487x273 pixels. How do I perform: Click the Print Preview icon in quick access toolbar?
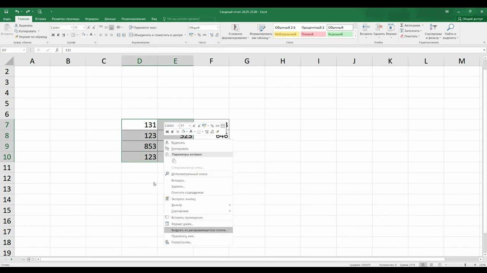coord(40,12)
